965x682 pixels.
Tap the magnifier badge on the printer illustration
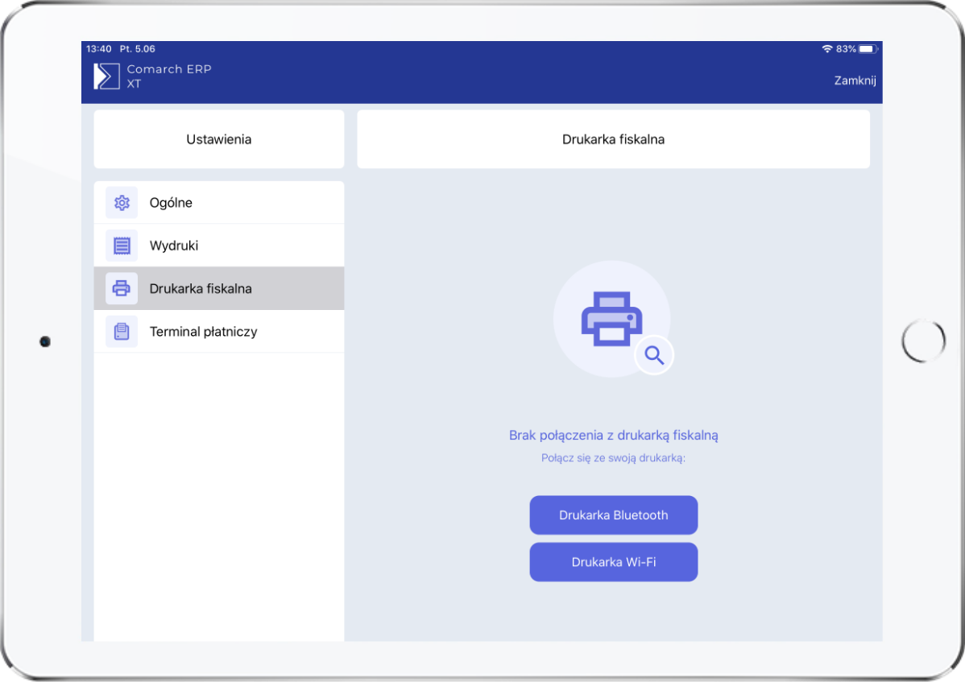pos(654,355)
